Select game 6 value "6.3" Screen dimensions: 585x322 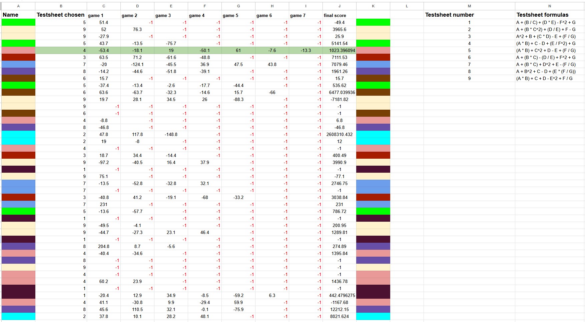(x=272, y=295)
